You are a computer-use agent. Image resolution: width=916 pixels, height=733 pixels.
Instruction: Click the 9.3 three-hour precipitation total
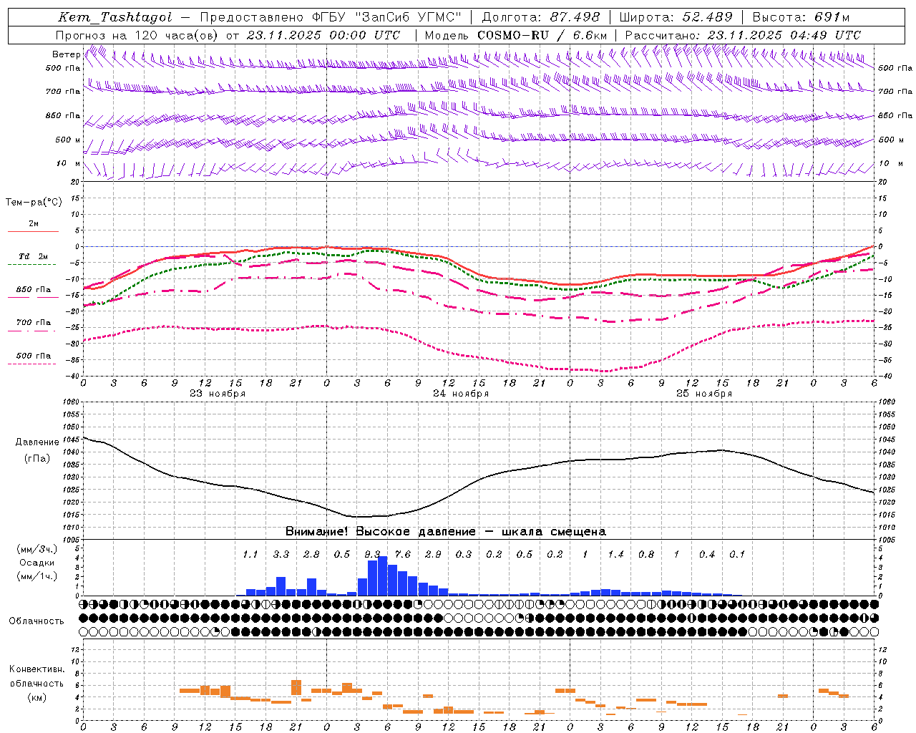[x=372, y=555]
